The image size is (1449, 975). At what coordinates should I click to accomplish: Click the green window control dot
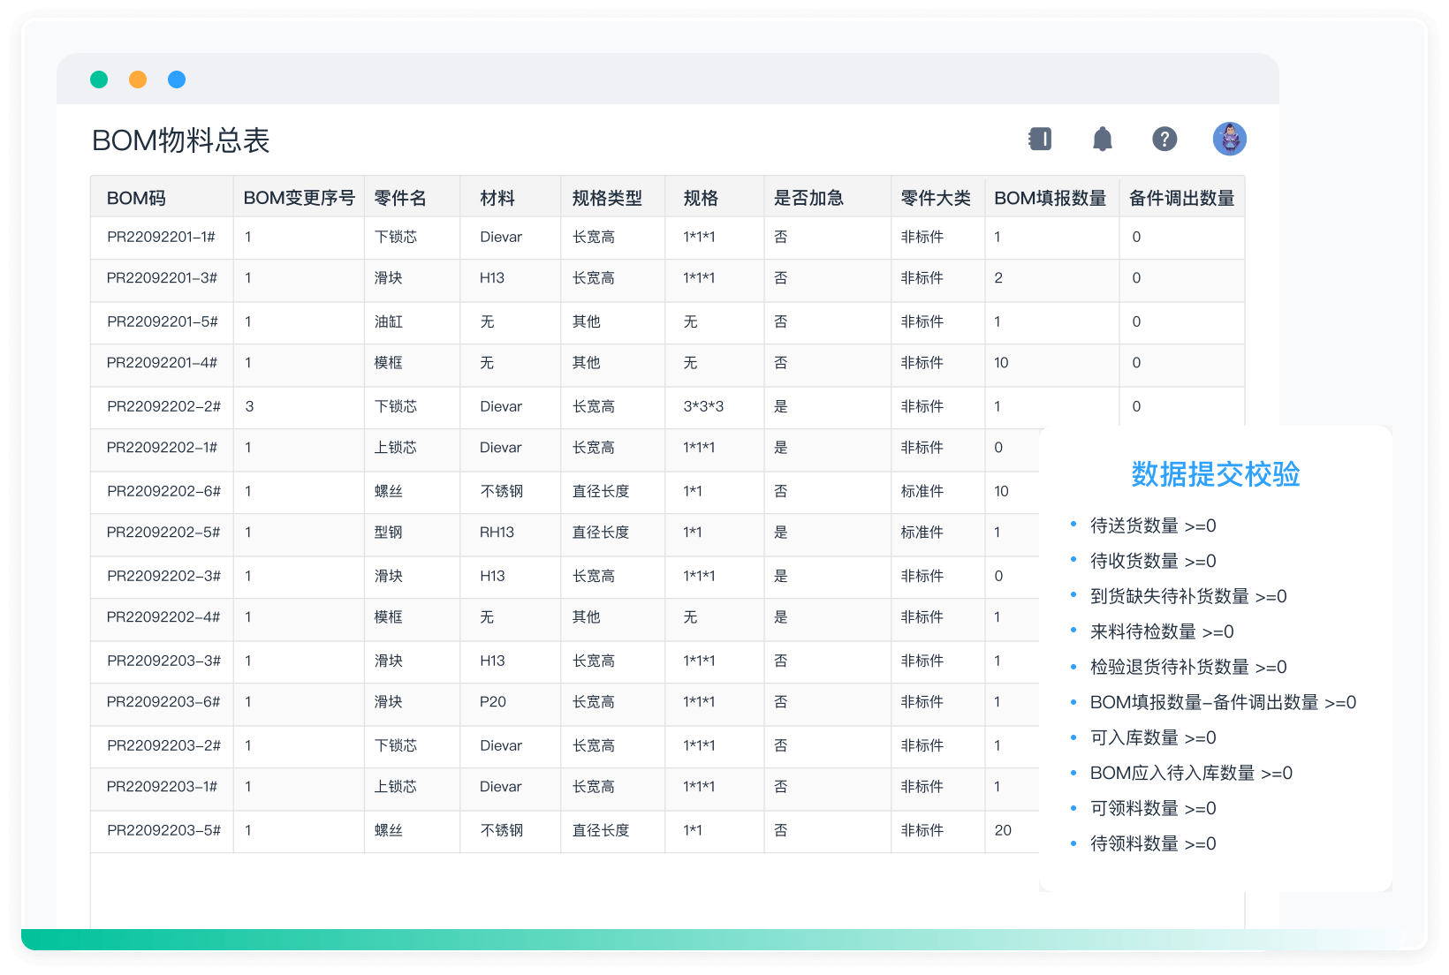(99, 79)
